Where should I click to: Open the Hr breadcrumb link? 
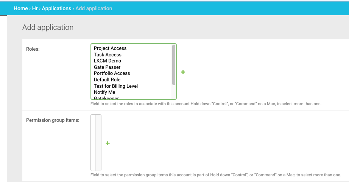pos(35,8)
